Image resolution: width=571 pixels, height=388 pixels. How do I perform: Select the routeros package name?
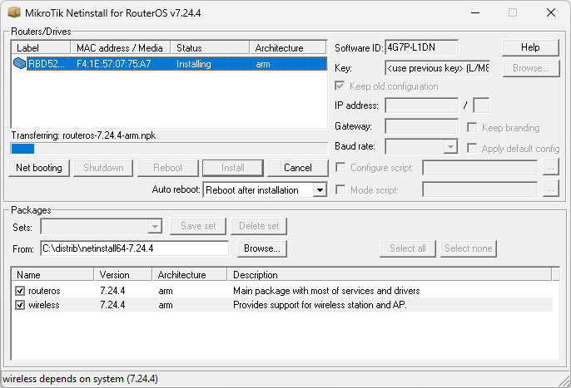coord(44,291)
